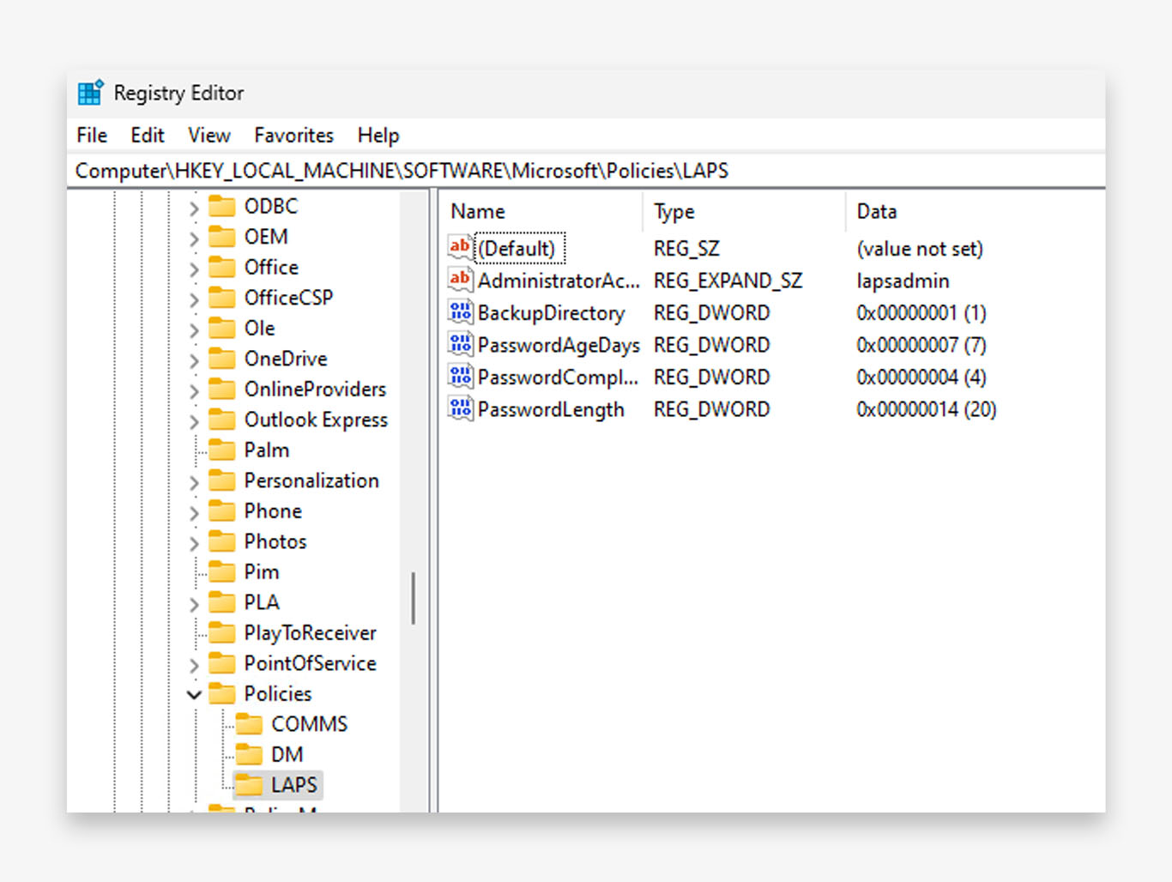Viewport: 1172px width, 882px height.
Task: Select the Palm folder icon
Action: click(222, 450)
